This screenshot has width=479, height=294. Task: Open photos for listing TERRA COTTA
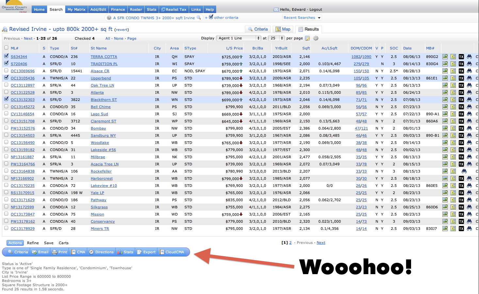coord(445,56)
